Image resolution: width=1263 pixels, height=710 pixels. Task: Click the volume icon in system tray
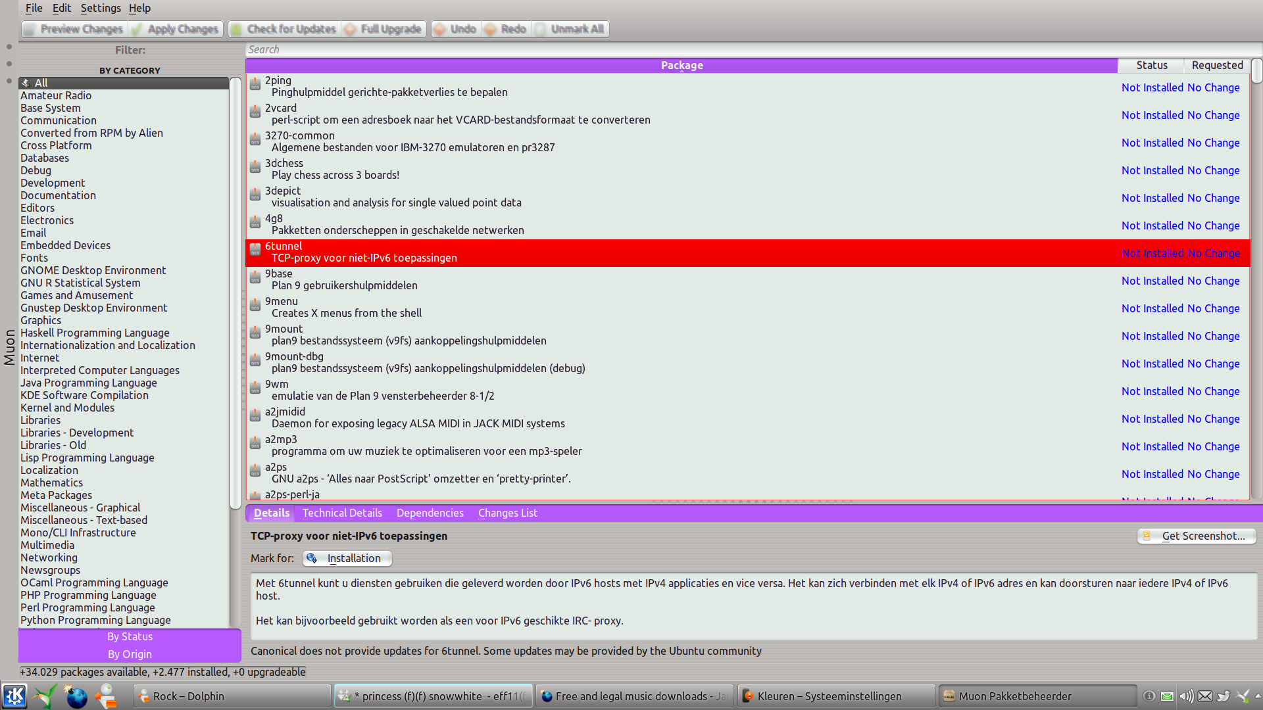(1186, 696)
